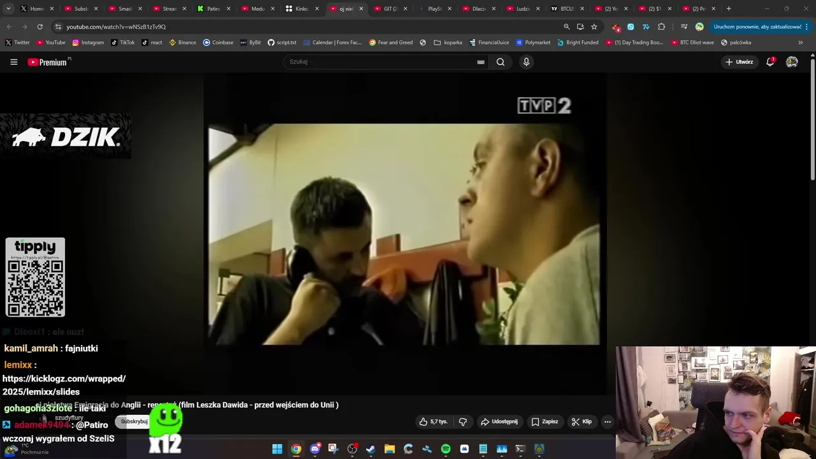Viewport: 816px width, 459px height.
Task: Click install app icon in address bar
Action: tap(580, 27)
